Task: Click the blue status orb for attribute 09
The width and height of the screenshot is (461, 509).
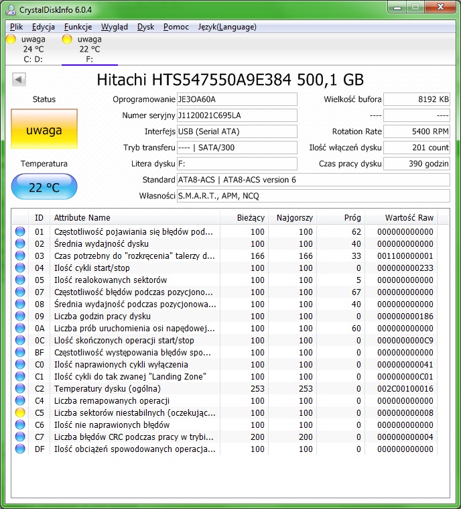Action: pos(20,316)
